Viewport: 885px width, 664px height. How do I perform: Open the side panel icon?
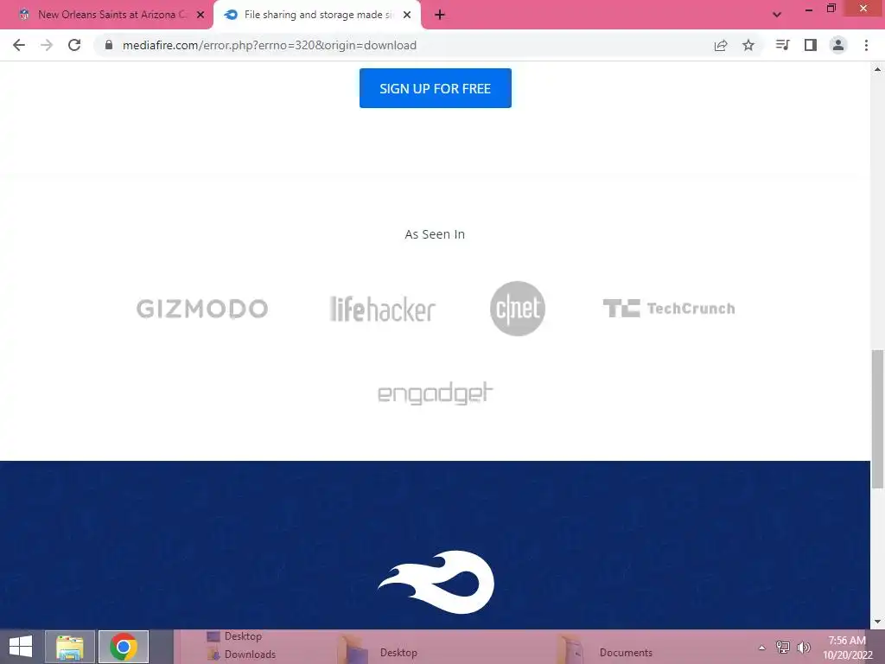[811, 45]
